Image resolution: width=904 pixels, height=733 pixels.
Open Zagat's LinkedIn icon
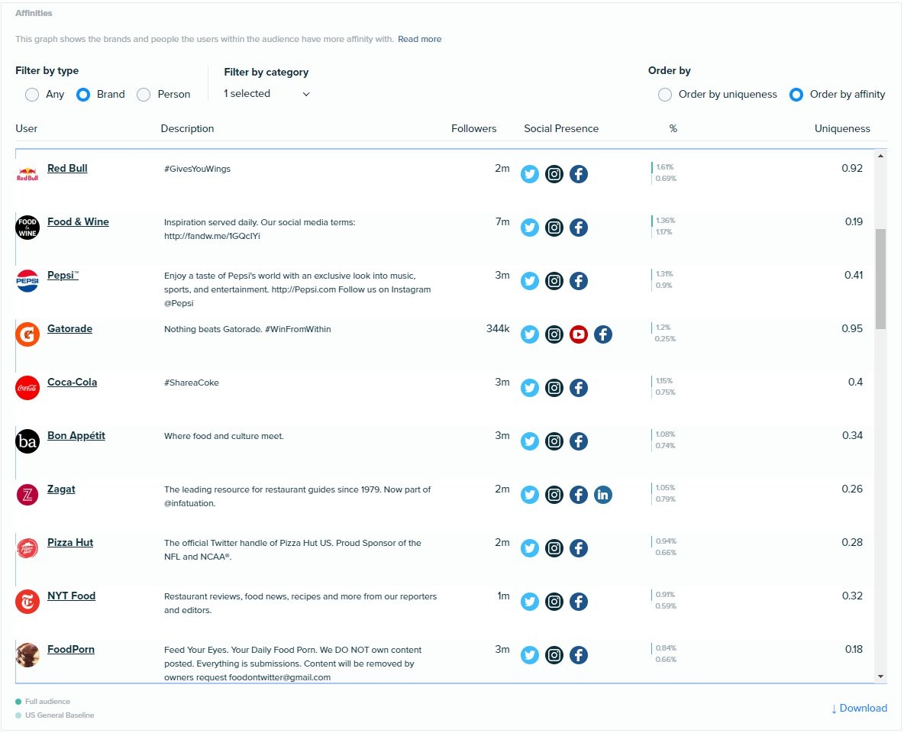[602, 494]
